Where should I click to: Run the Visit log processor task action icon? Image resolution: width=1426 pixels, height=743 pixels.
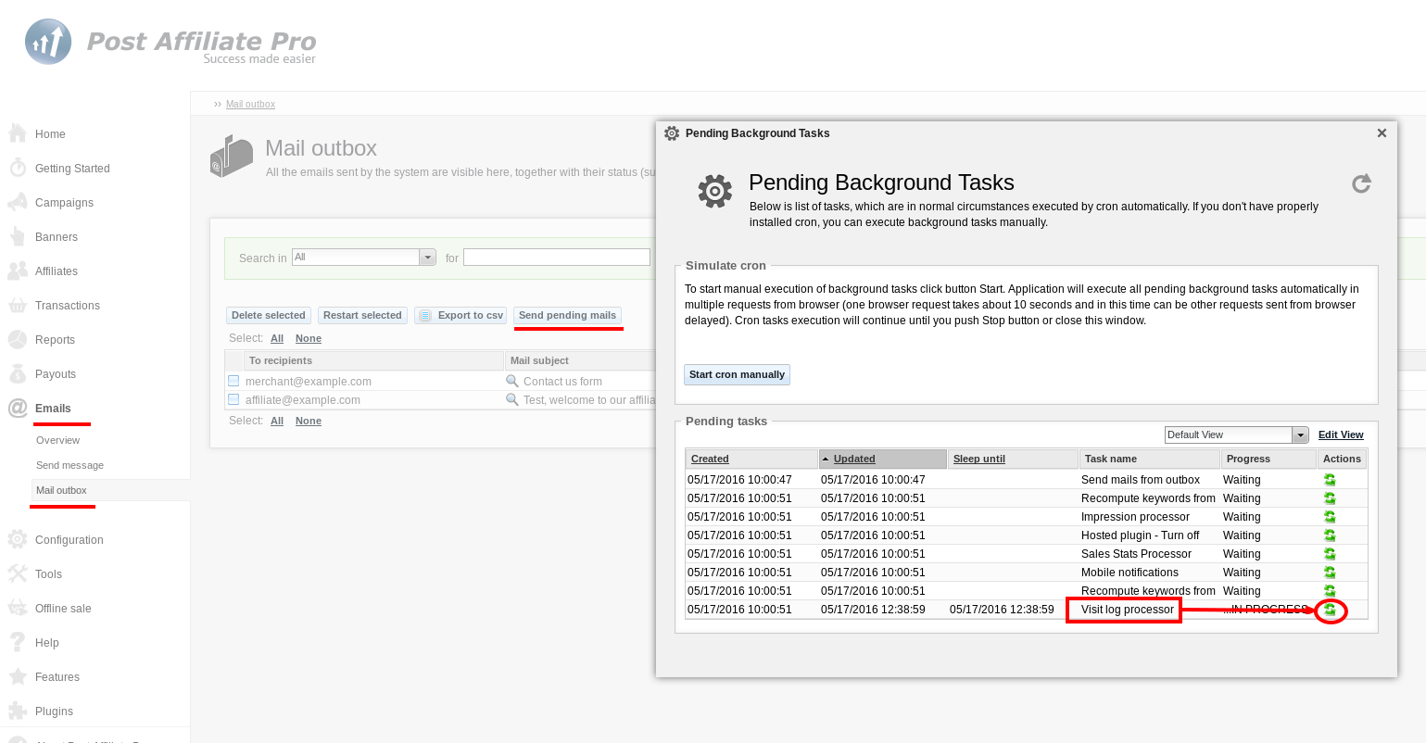1330,610
